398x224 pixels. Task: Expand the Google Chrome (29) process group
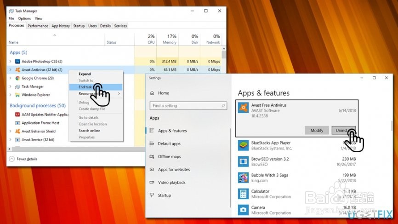pos(11,78)
